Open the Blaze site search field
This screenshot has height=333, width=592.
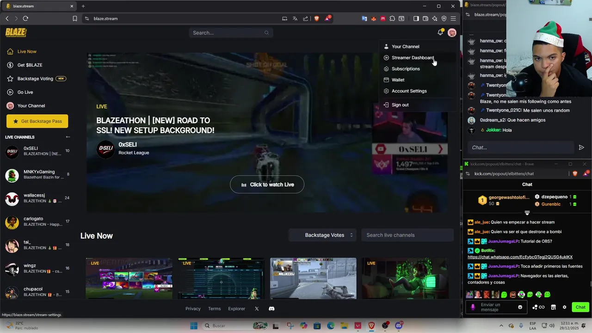[x=231, y=33]
